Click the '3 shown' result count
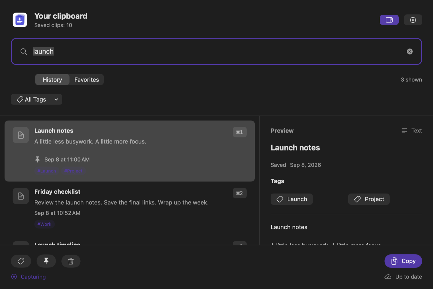This screenshot has height=289, width=433. pyautogui.click(x=411, y=80)
